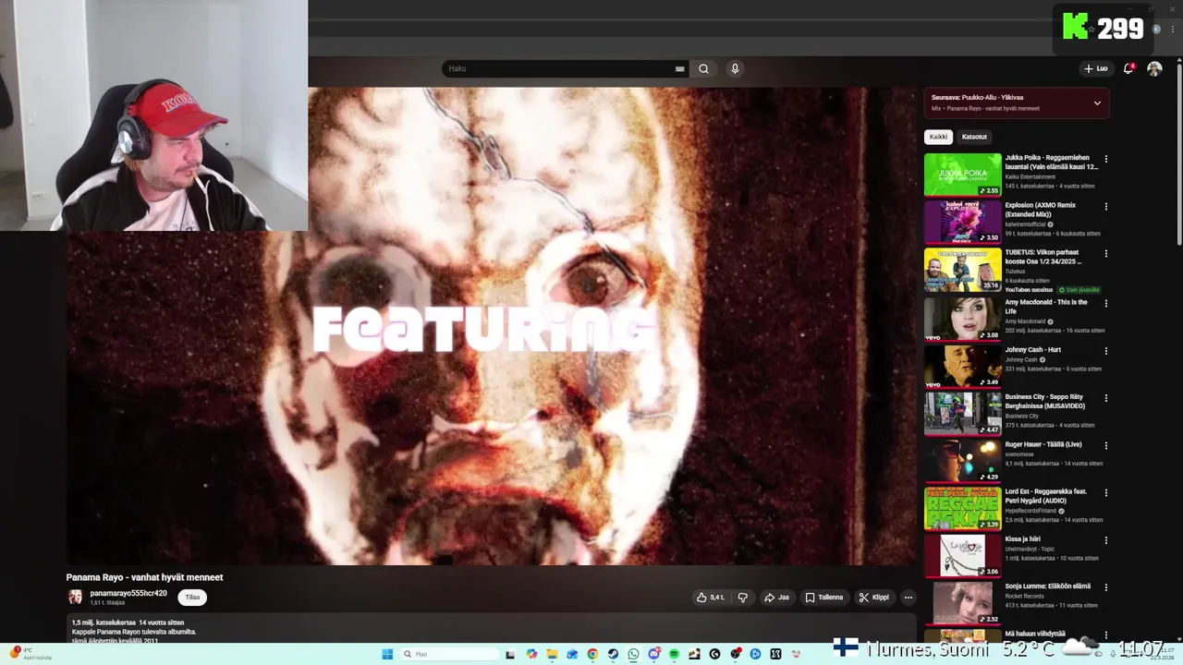
Task: Open Chrome from the taskbar
Action: pyautogui.click(x=592, y=654)
